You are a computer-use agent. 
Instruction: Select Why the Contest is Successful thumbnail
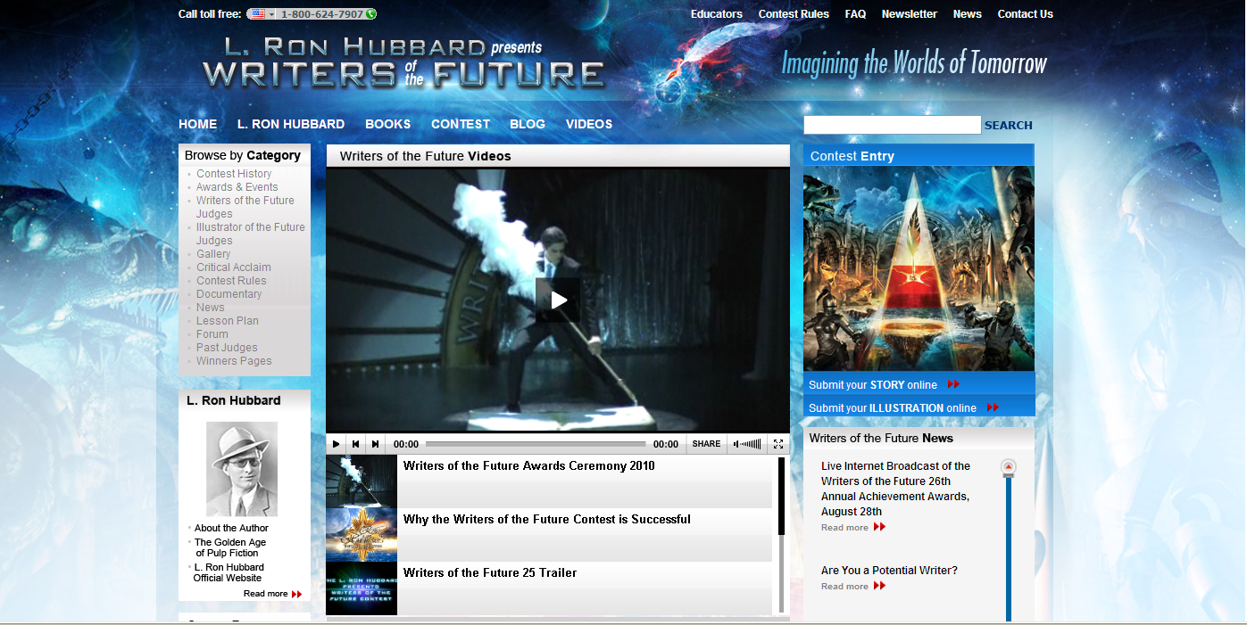(362, 535)
